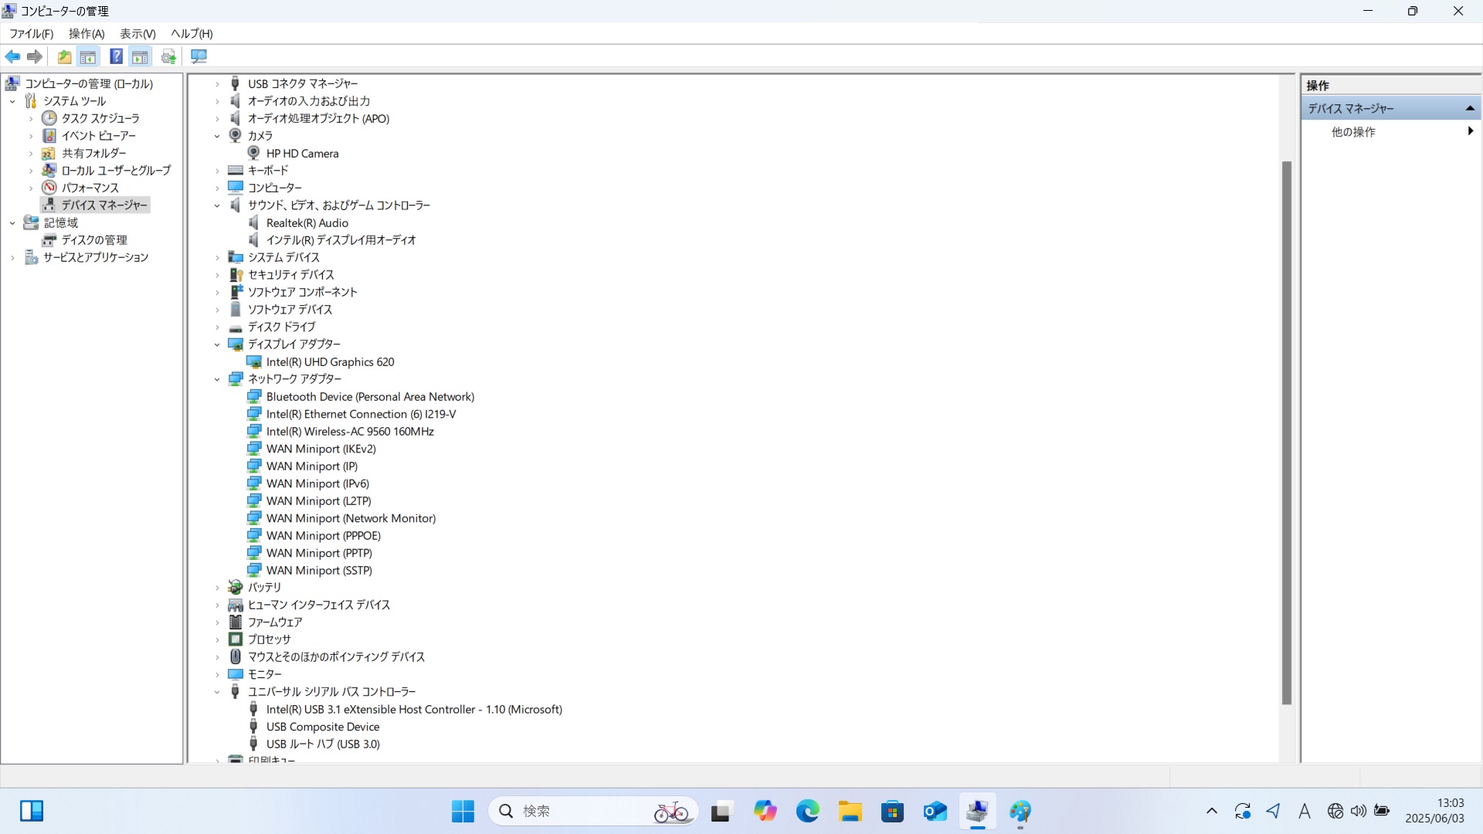The width and height of the screenshot is (1483, 834).
Task: Open the ヘルプ(H) menu
Action: 192,33
